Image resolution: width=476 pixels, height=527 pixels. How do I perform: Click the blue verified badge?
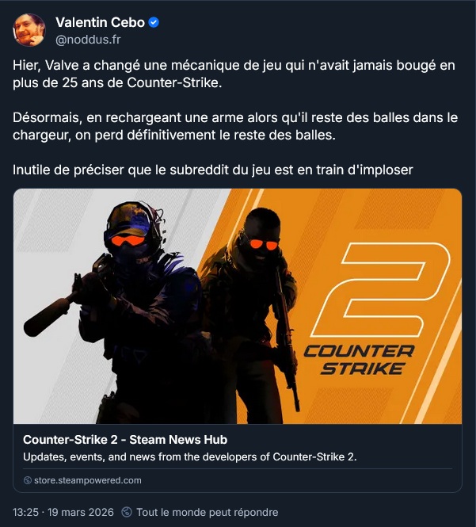(x=154, y=22)
